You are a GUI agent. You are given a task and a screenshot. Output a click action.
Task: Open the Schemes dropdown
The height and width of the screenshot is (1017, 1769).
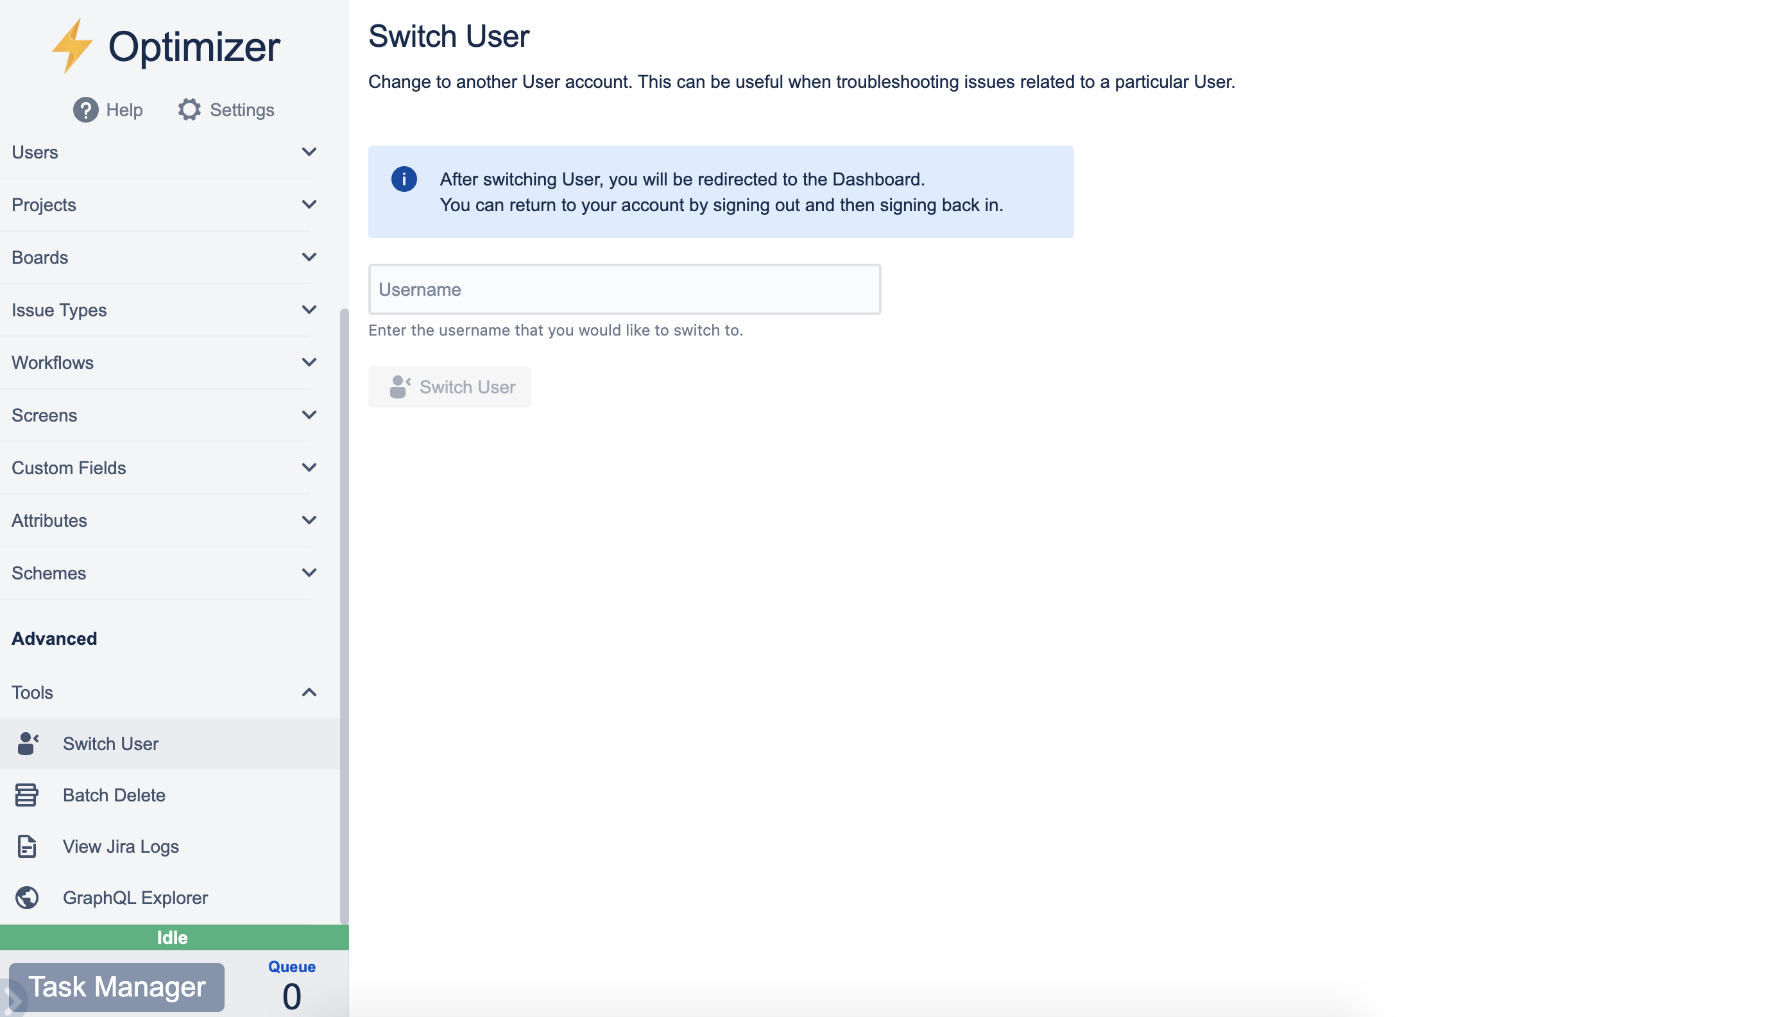point(309,573)
